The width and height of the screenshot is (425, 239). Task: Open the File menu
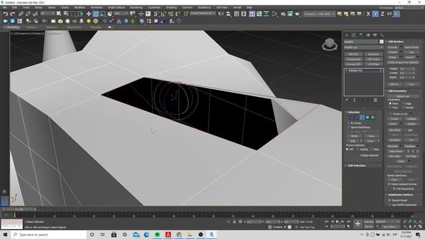(5, 7)
